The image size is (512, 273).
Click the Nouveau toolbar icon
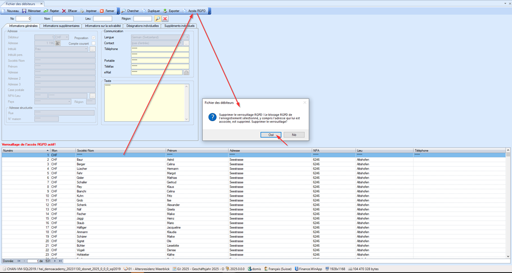[x=4, y=11]
